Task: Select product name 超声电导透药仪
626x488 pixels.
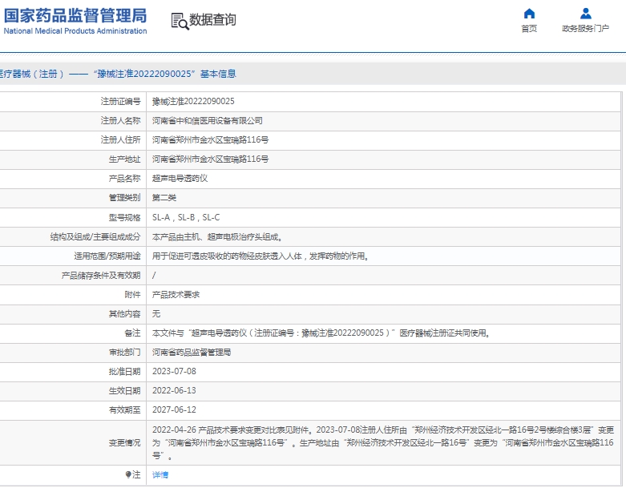Action: (180, 179)
